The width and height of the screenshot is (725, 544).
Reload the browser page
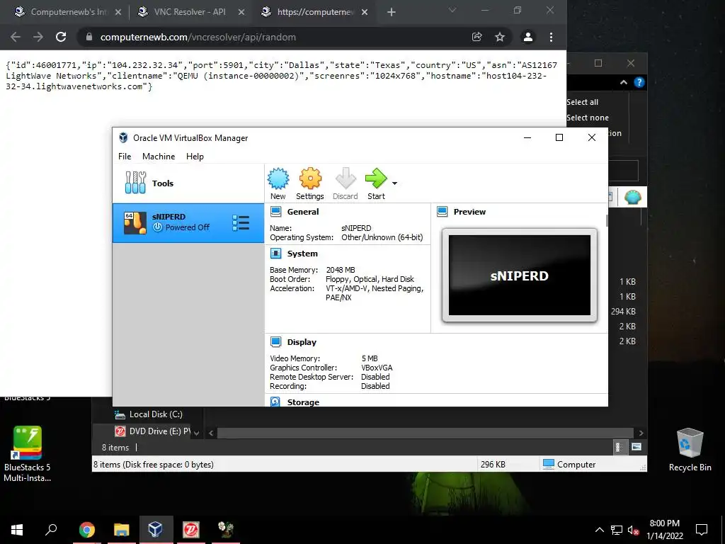[61, 37]
